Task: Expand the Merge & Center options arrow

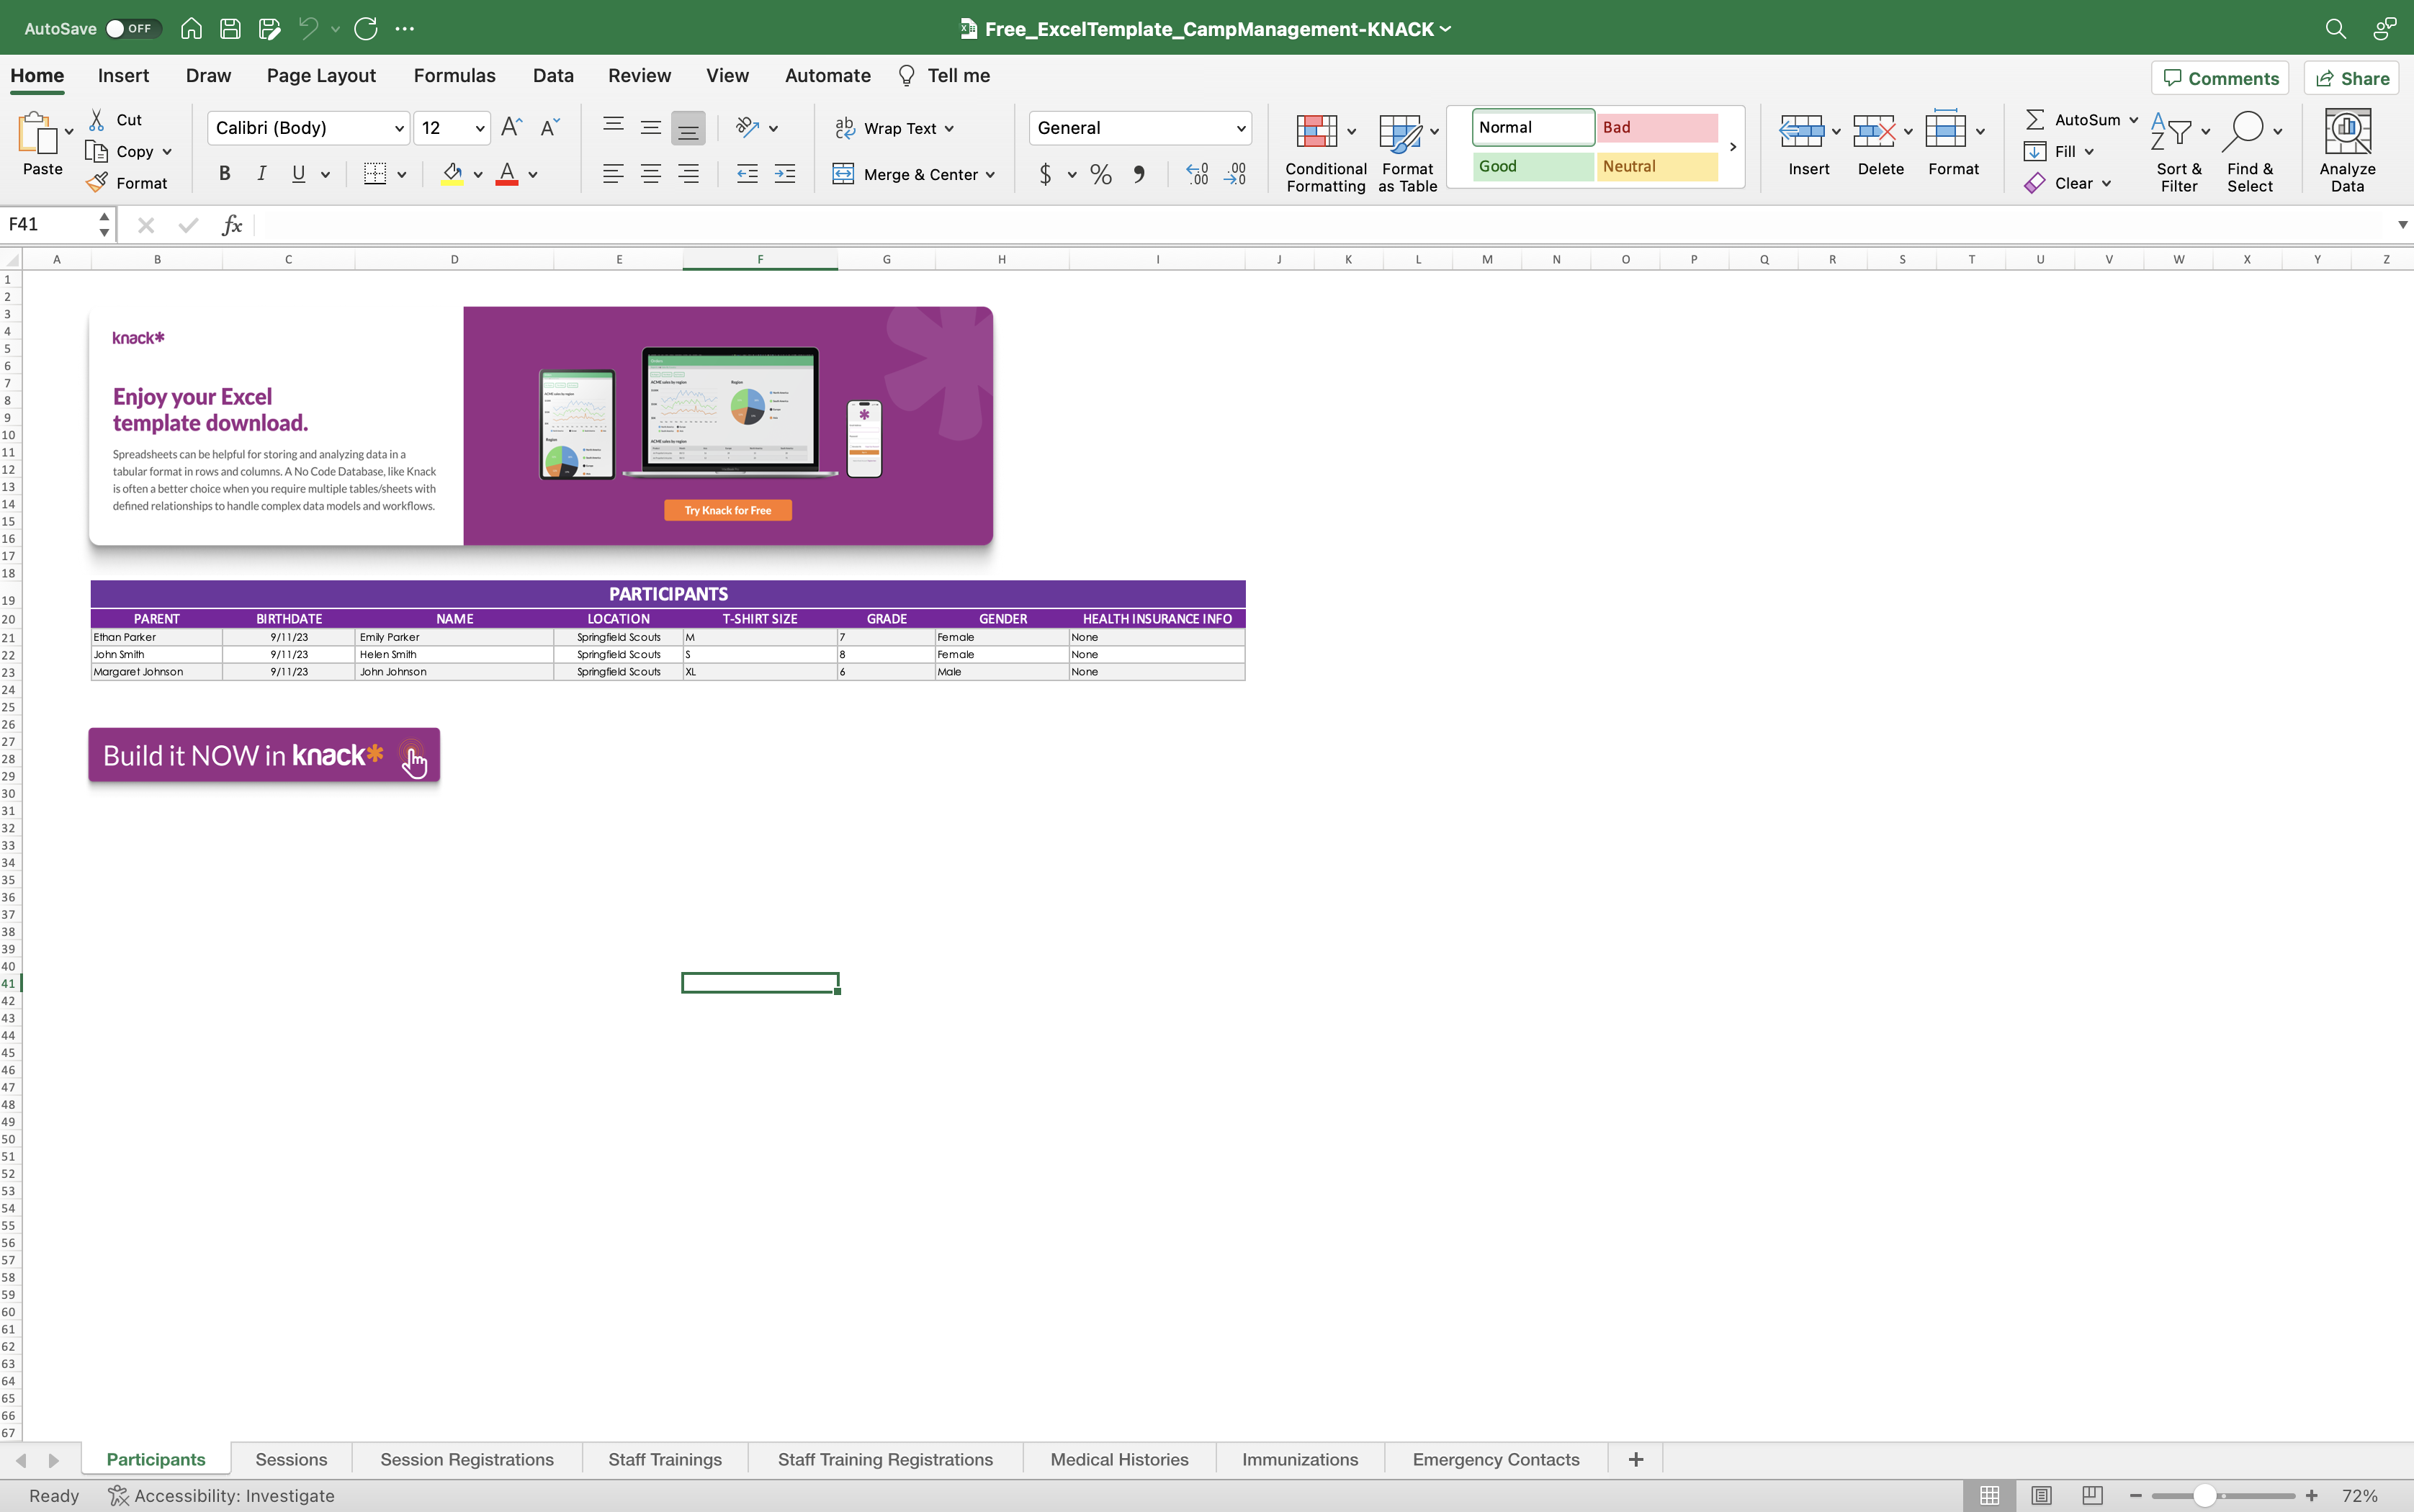Action: (x=990, y=175)
